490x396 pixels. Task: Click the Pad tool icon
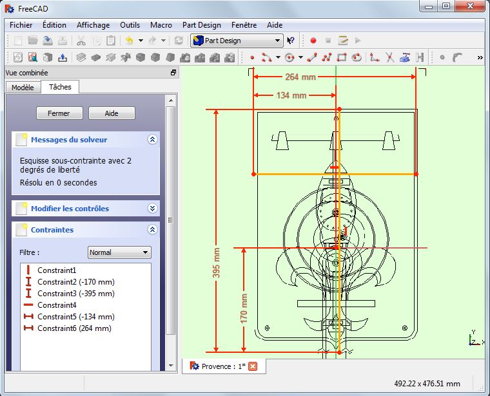click(x=81, y=57)
